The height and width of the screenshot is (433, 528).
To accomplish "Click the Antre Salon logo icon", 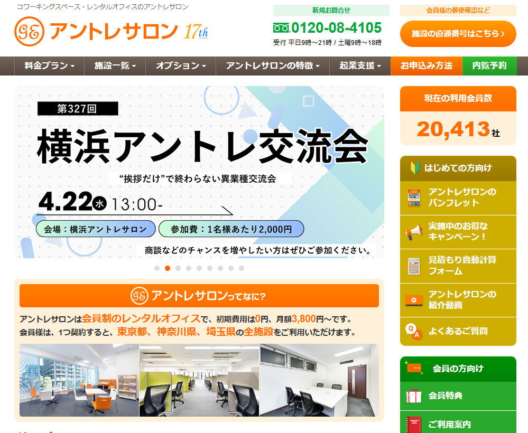I will (x=29, y=31).
